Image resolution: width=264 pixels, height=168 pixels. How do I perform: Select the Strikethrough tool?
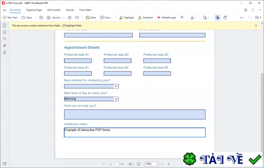pos(166,17)
